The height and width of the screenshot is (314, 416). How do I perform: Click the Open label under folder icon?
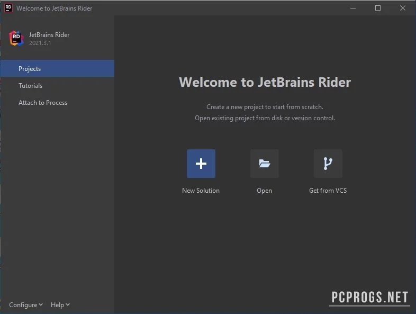[264, 191]
